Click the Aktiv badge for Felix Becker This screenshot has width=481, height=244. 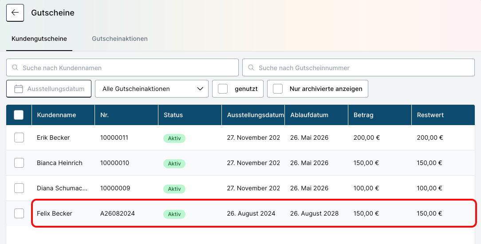click(x=174, y=214)
